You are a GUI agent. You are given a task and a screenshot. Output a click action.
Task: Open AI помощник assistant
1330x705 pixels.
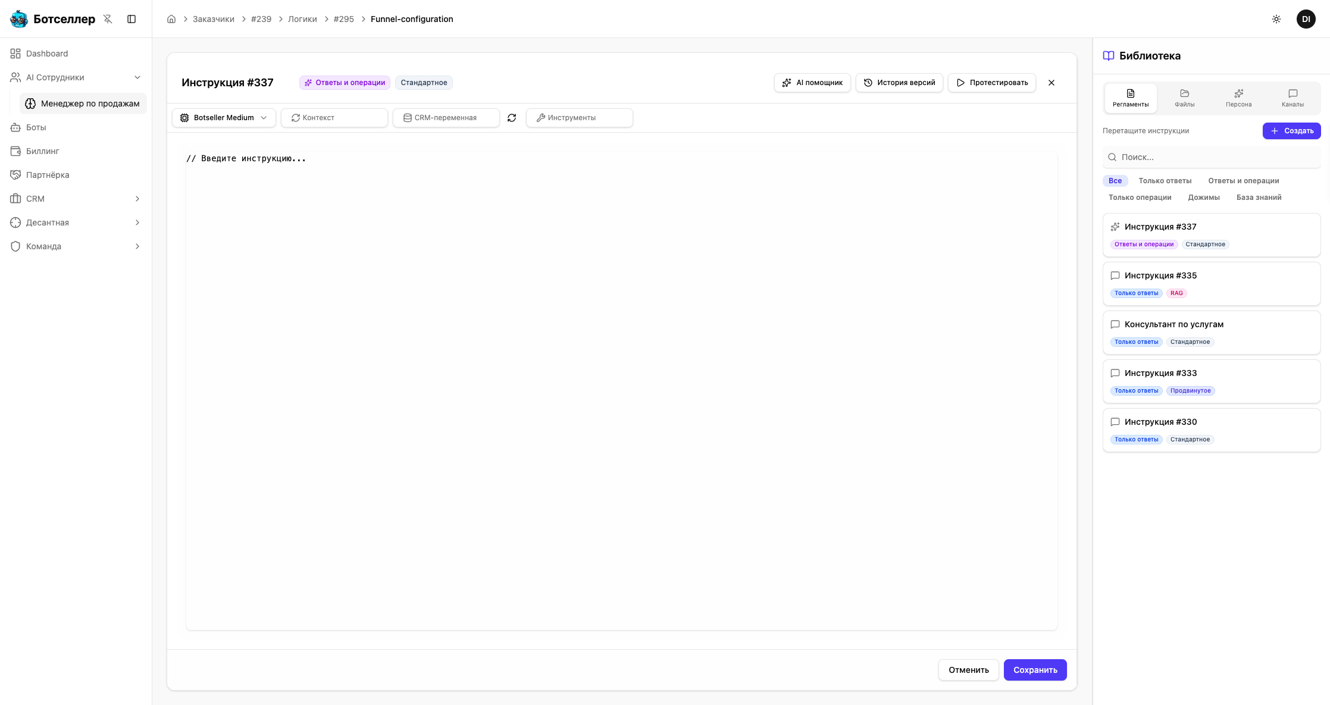pos(812,83)
